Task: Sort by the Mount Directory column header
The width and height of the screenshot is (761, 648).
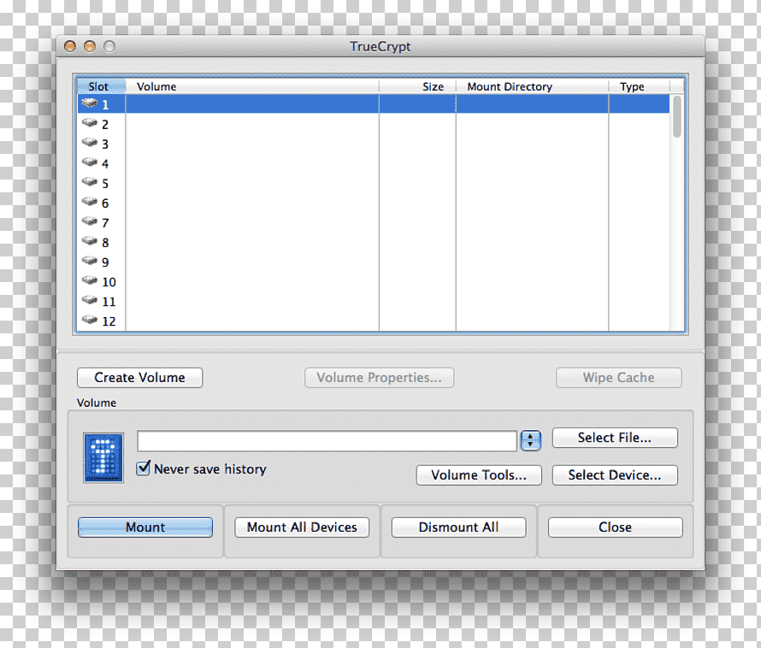Action: point(532,86)
